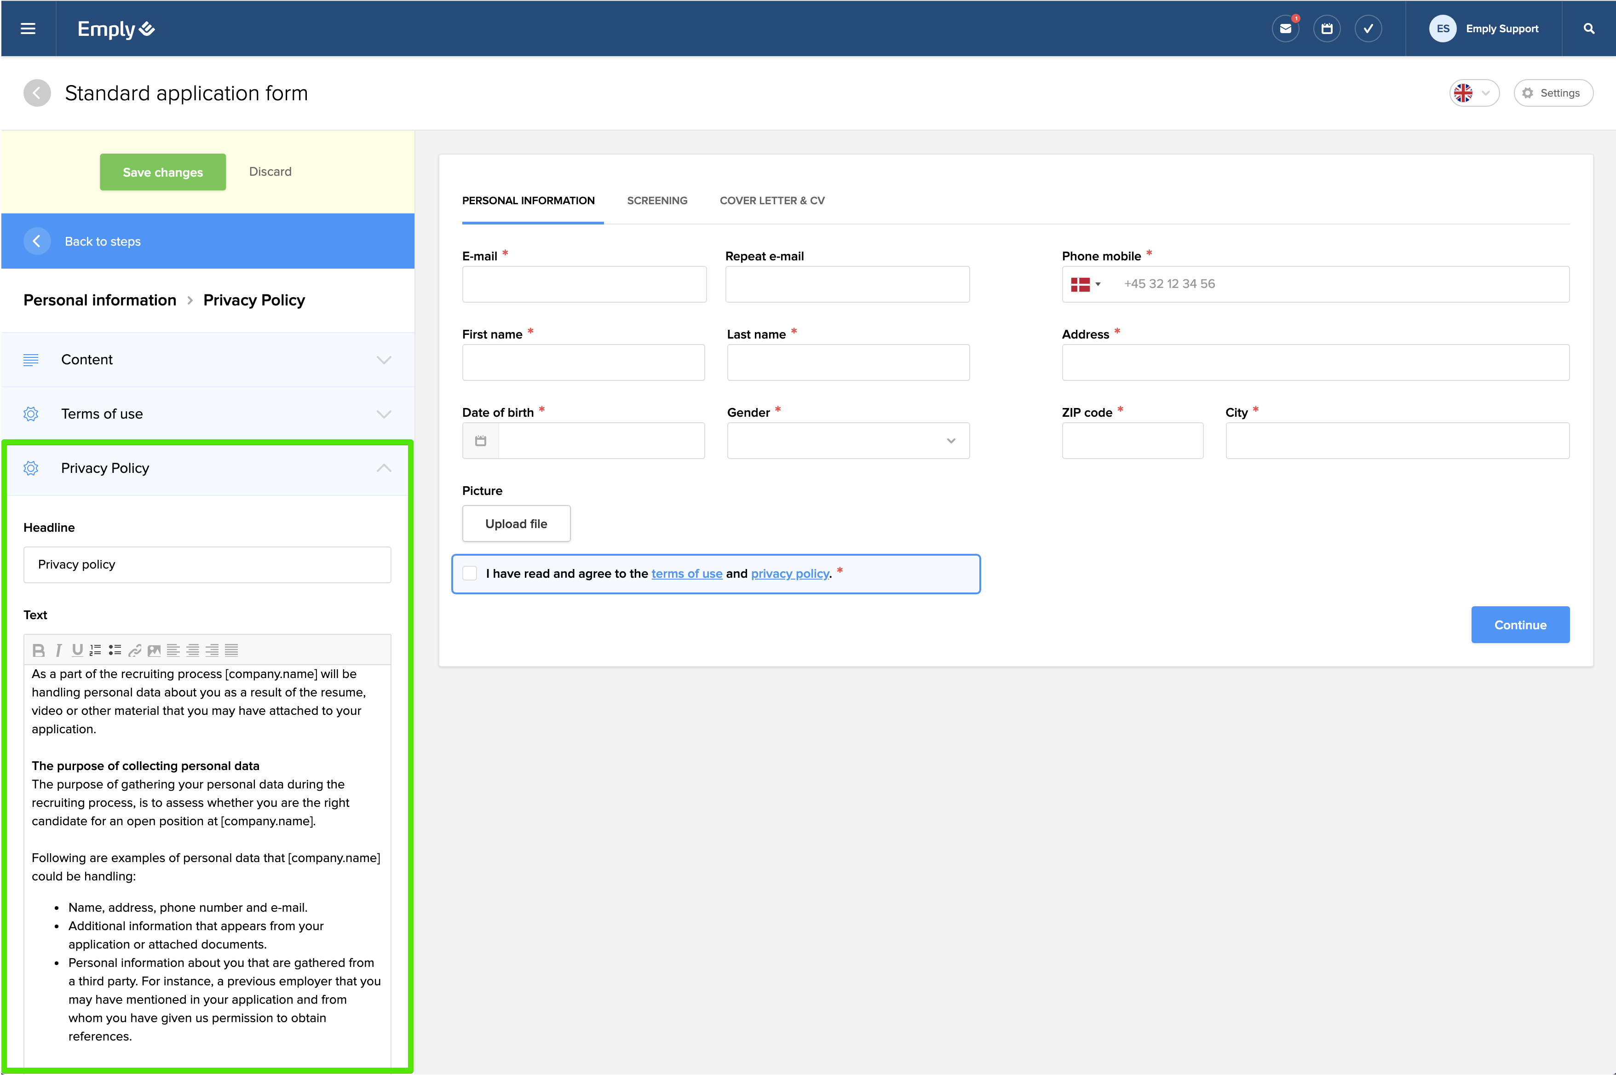Open the language flag selector

coord(1473,93)
